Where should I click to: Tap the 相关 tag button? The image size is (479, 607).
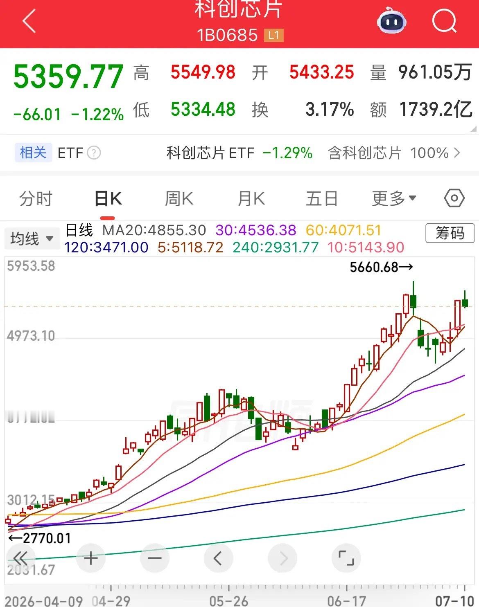click(33, 153)
